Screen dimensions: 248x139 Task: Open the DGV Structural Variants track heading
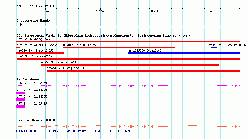tap(103, 36)
